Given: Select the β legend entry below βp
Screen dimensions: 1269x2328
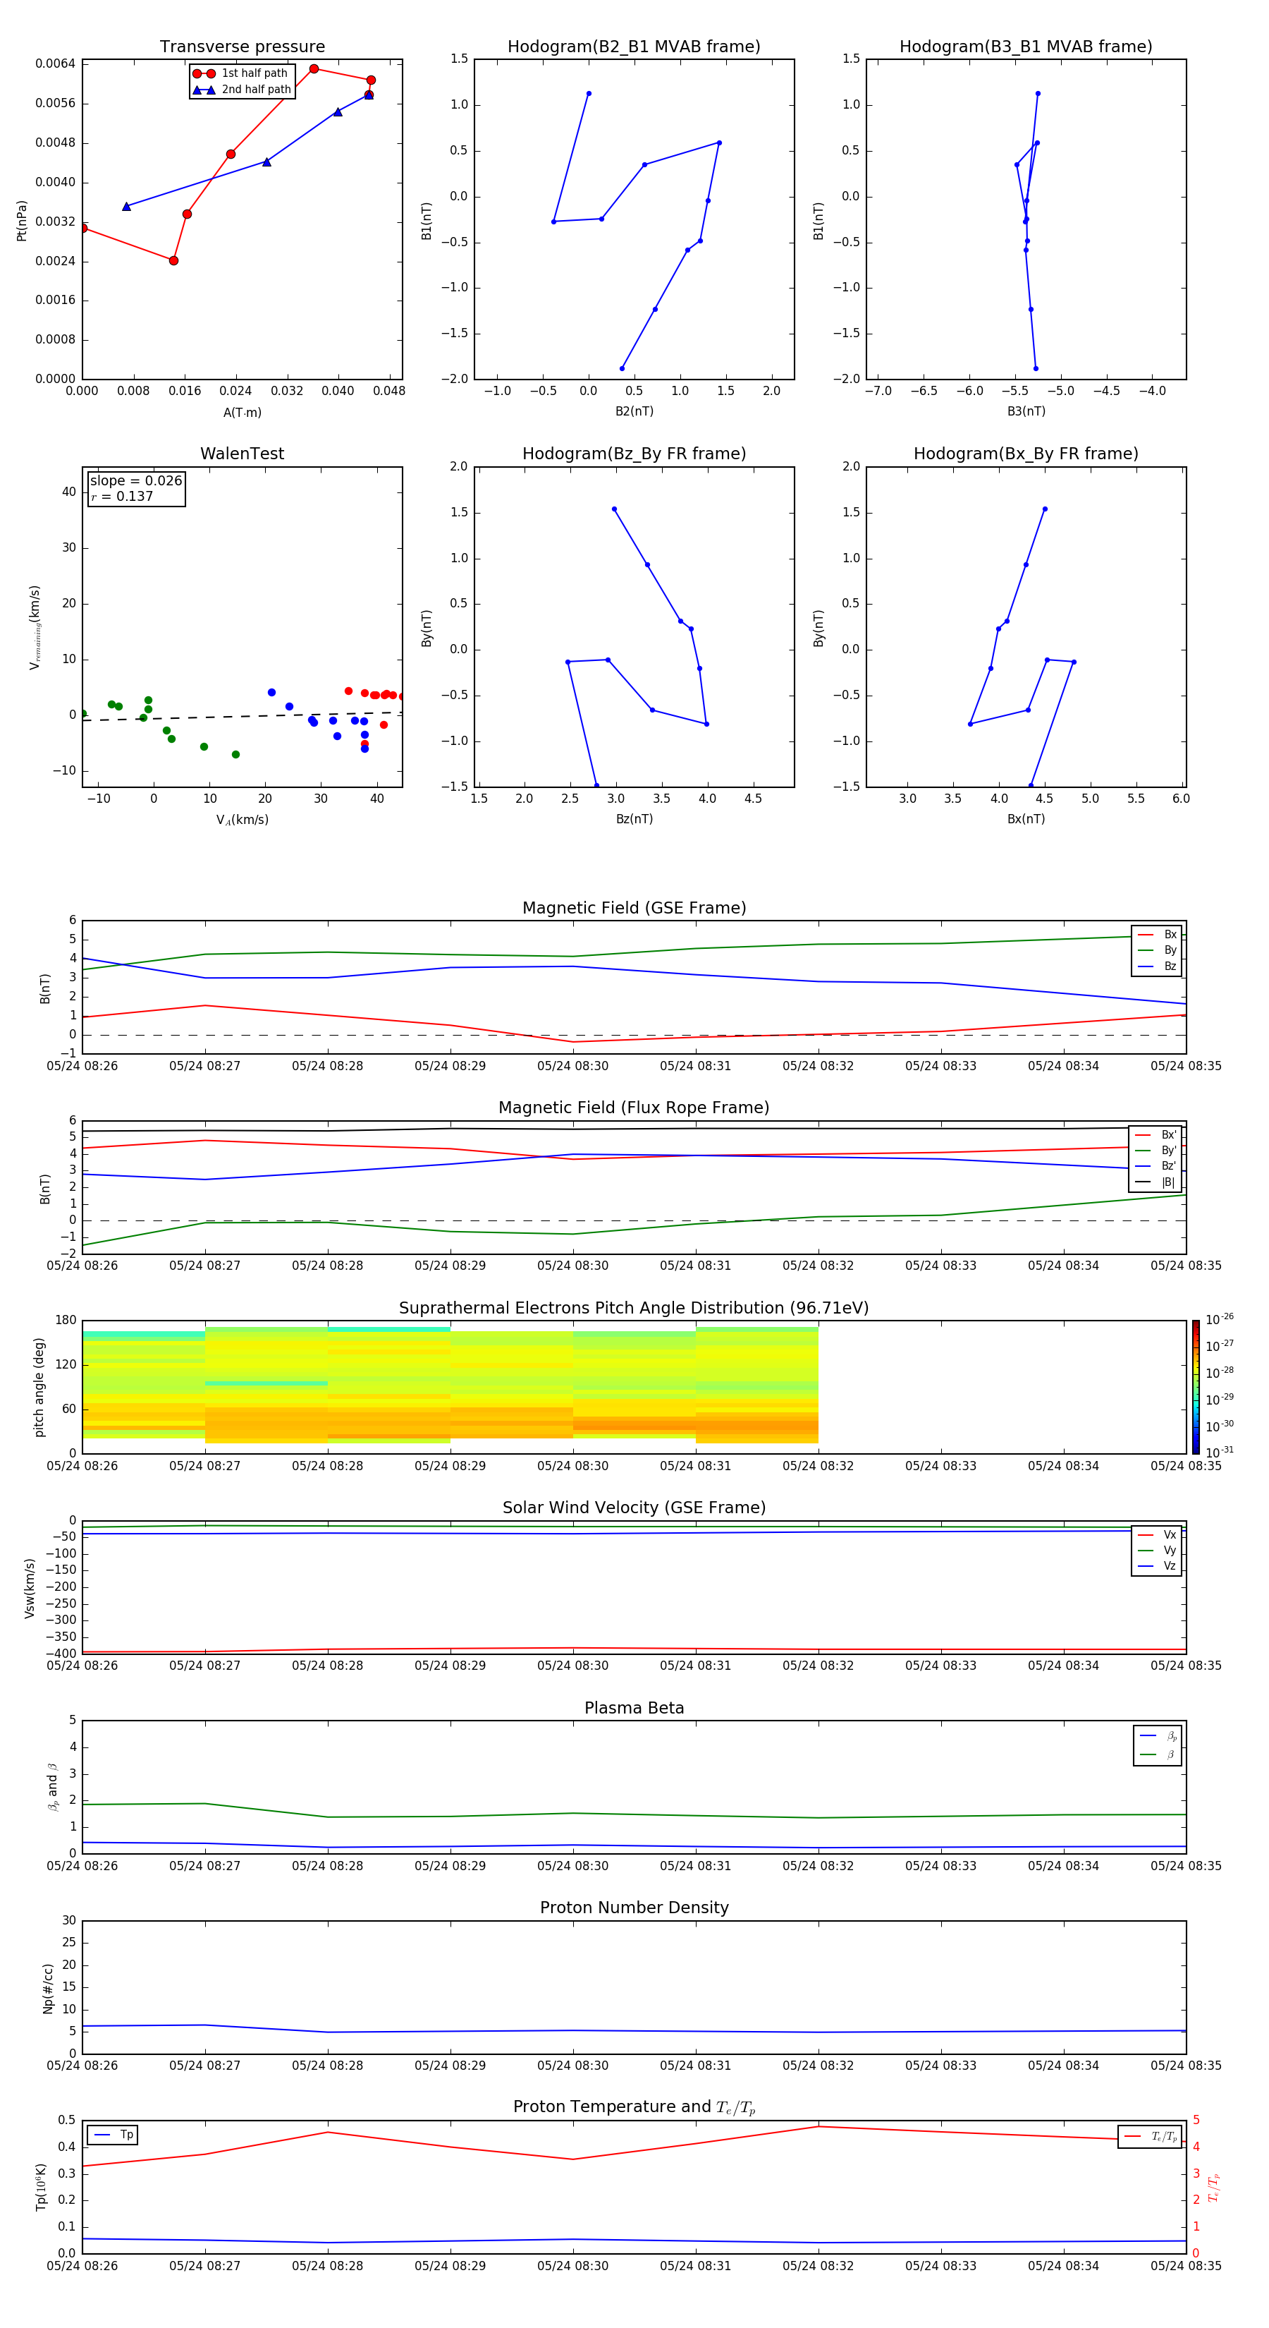Looking at the screenshot, I should pos(1158,1755).
